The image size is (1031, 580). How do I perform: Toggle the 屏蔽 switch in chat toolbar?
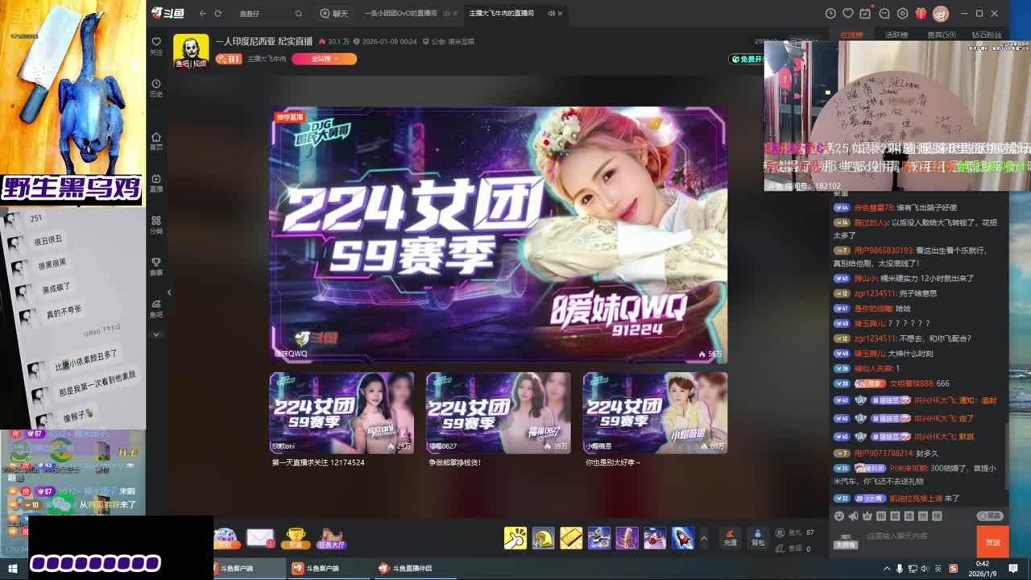(990, 516)
